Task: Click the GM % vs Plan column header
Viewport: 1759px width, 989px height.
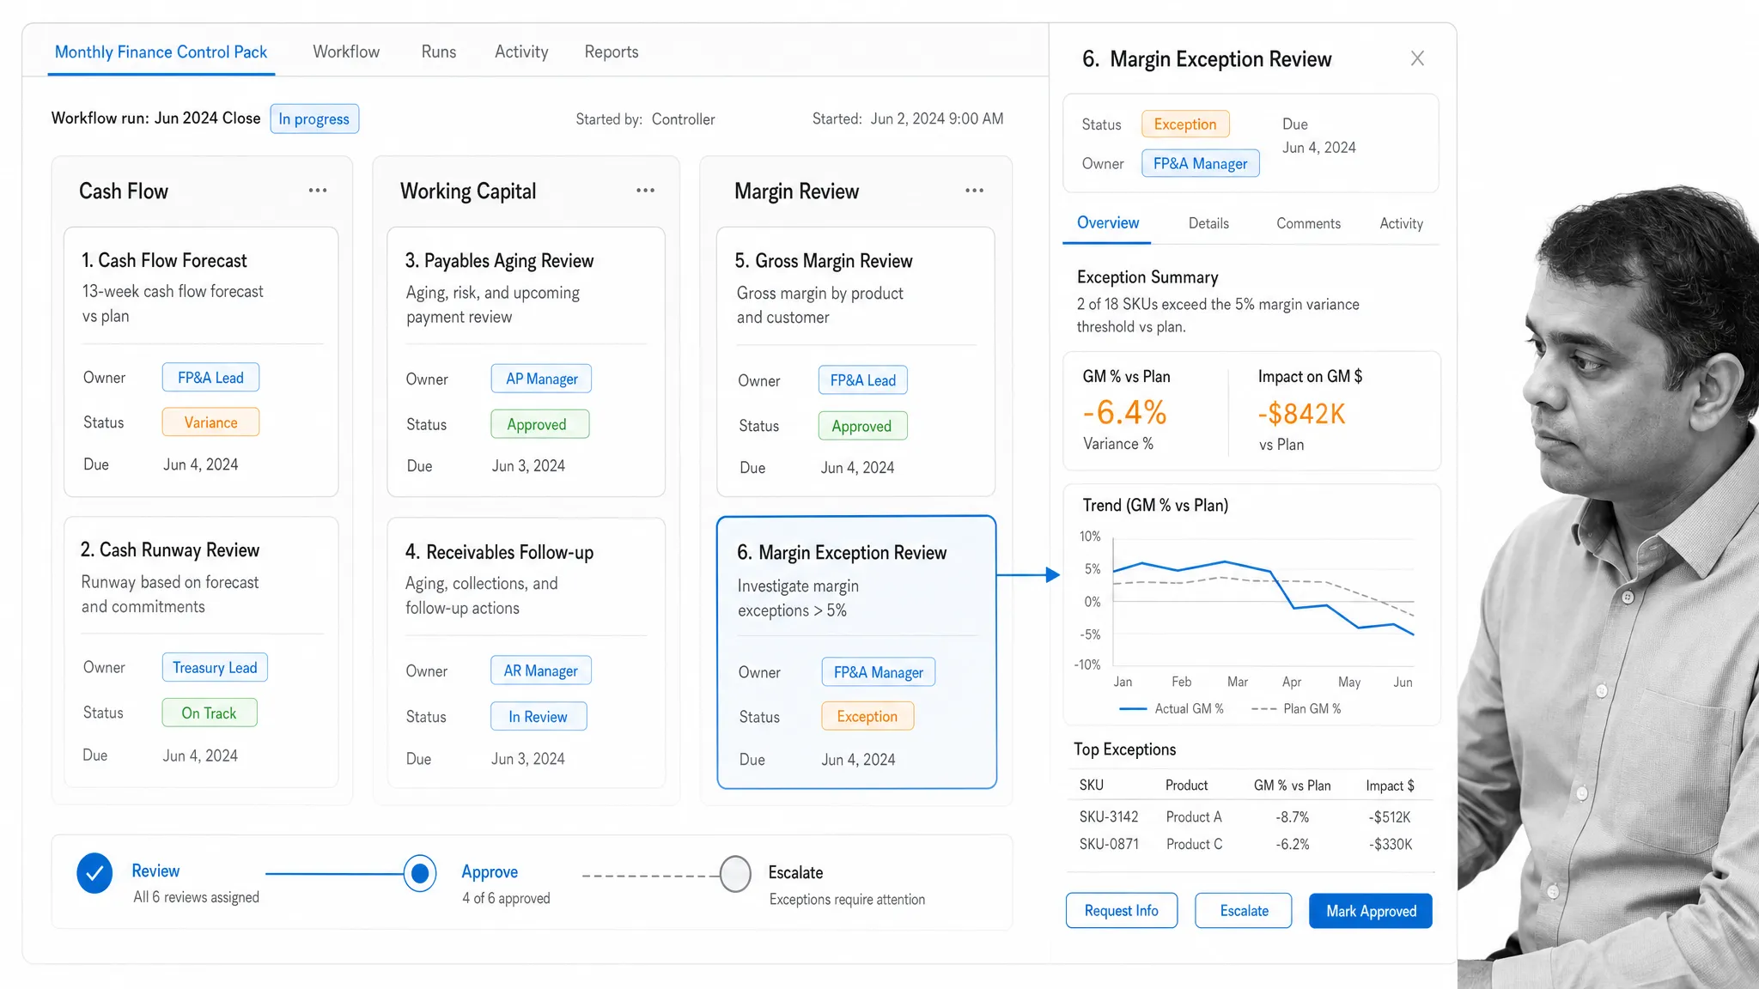Action: tap(1292, 786)
